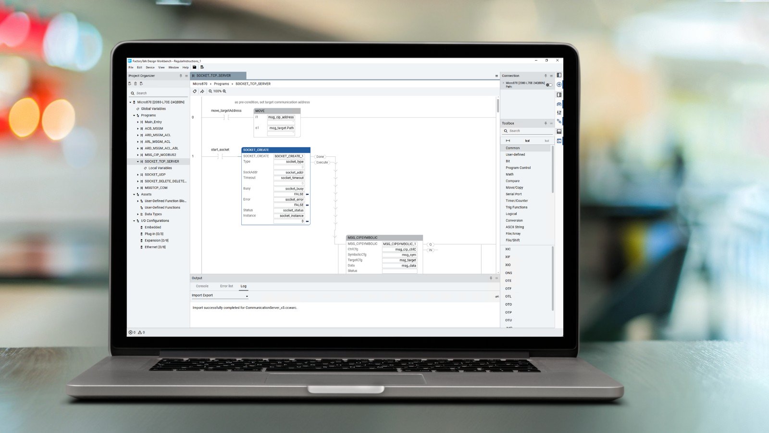Click the delete icon in the Project Organizer toolbar
Viewport: 769px width, 433px height.
click(x=136, y=83)
